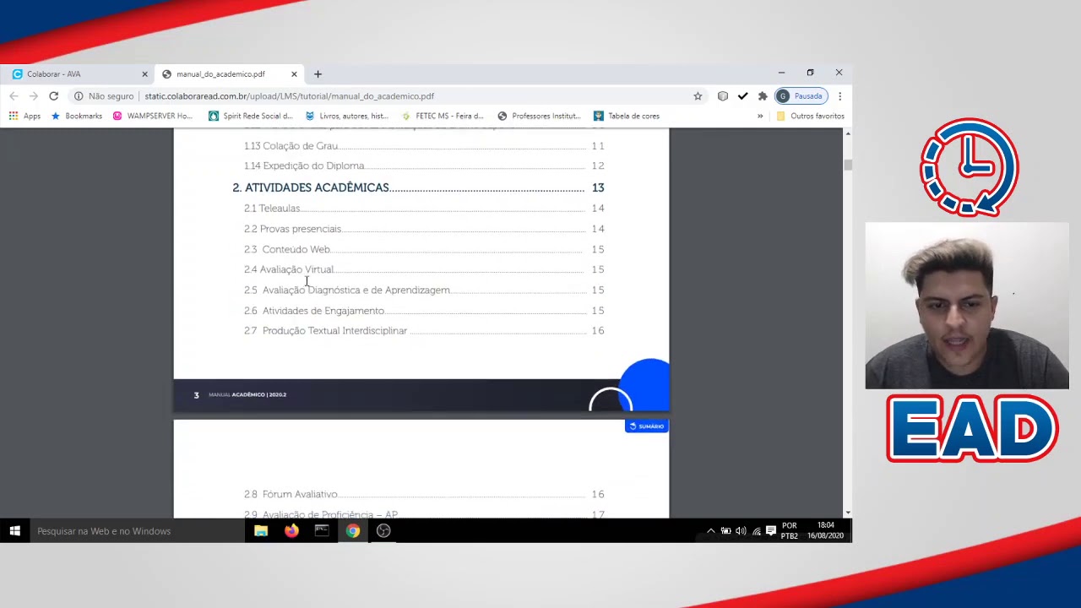Toggle the volume icon in system tray

(x=741, y=531)
